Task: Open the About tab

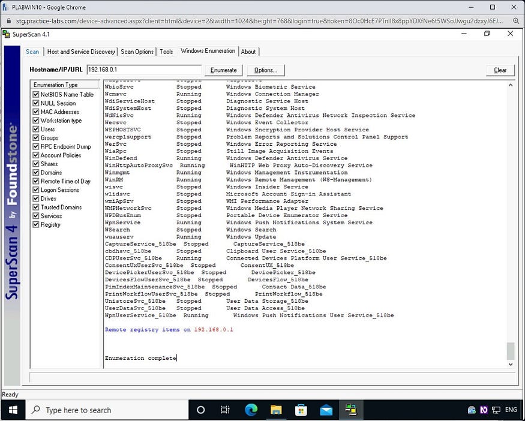Action: click(x=248, y=52)
